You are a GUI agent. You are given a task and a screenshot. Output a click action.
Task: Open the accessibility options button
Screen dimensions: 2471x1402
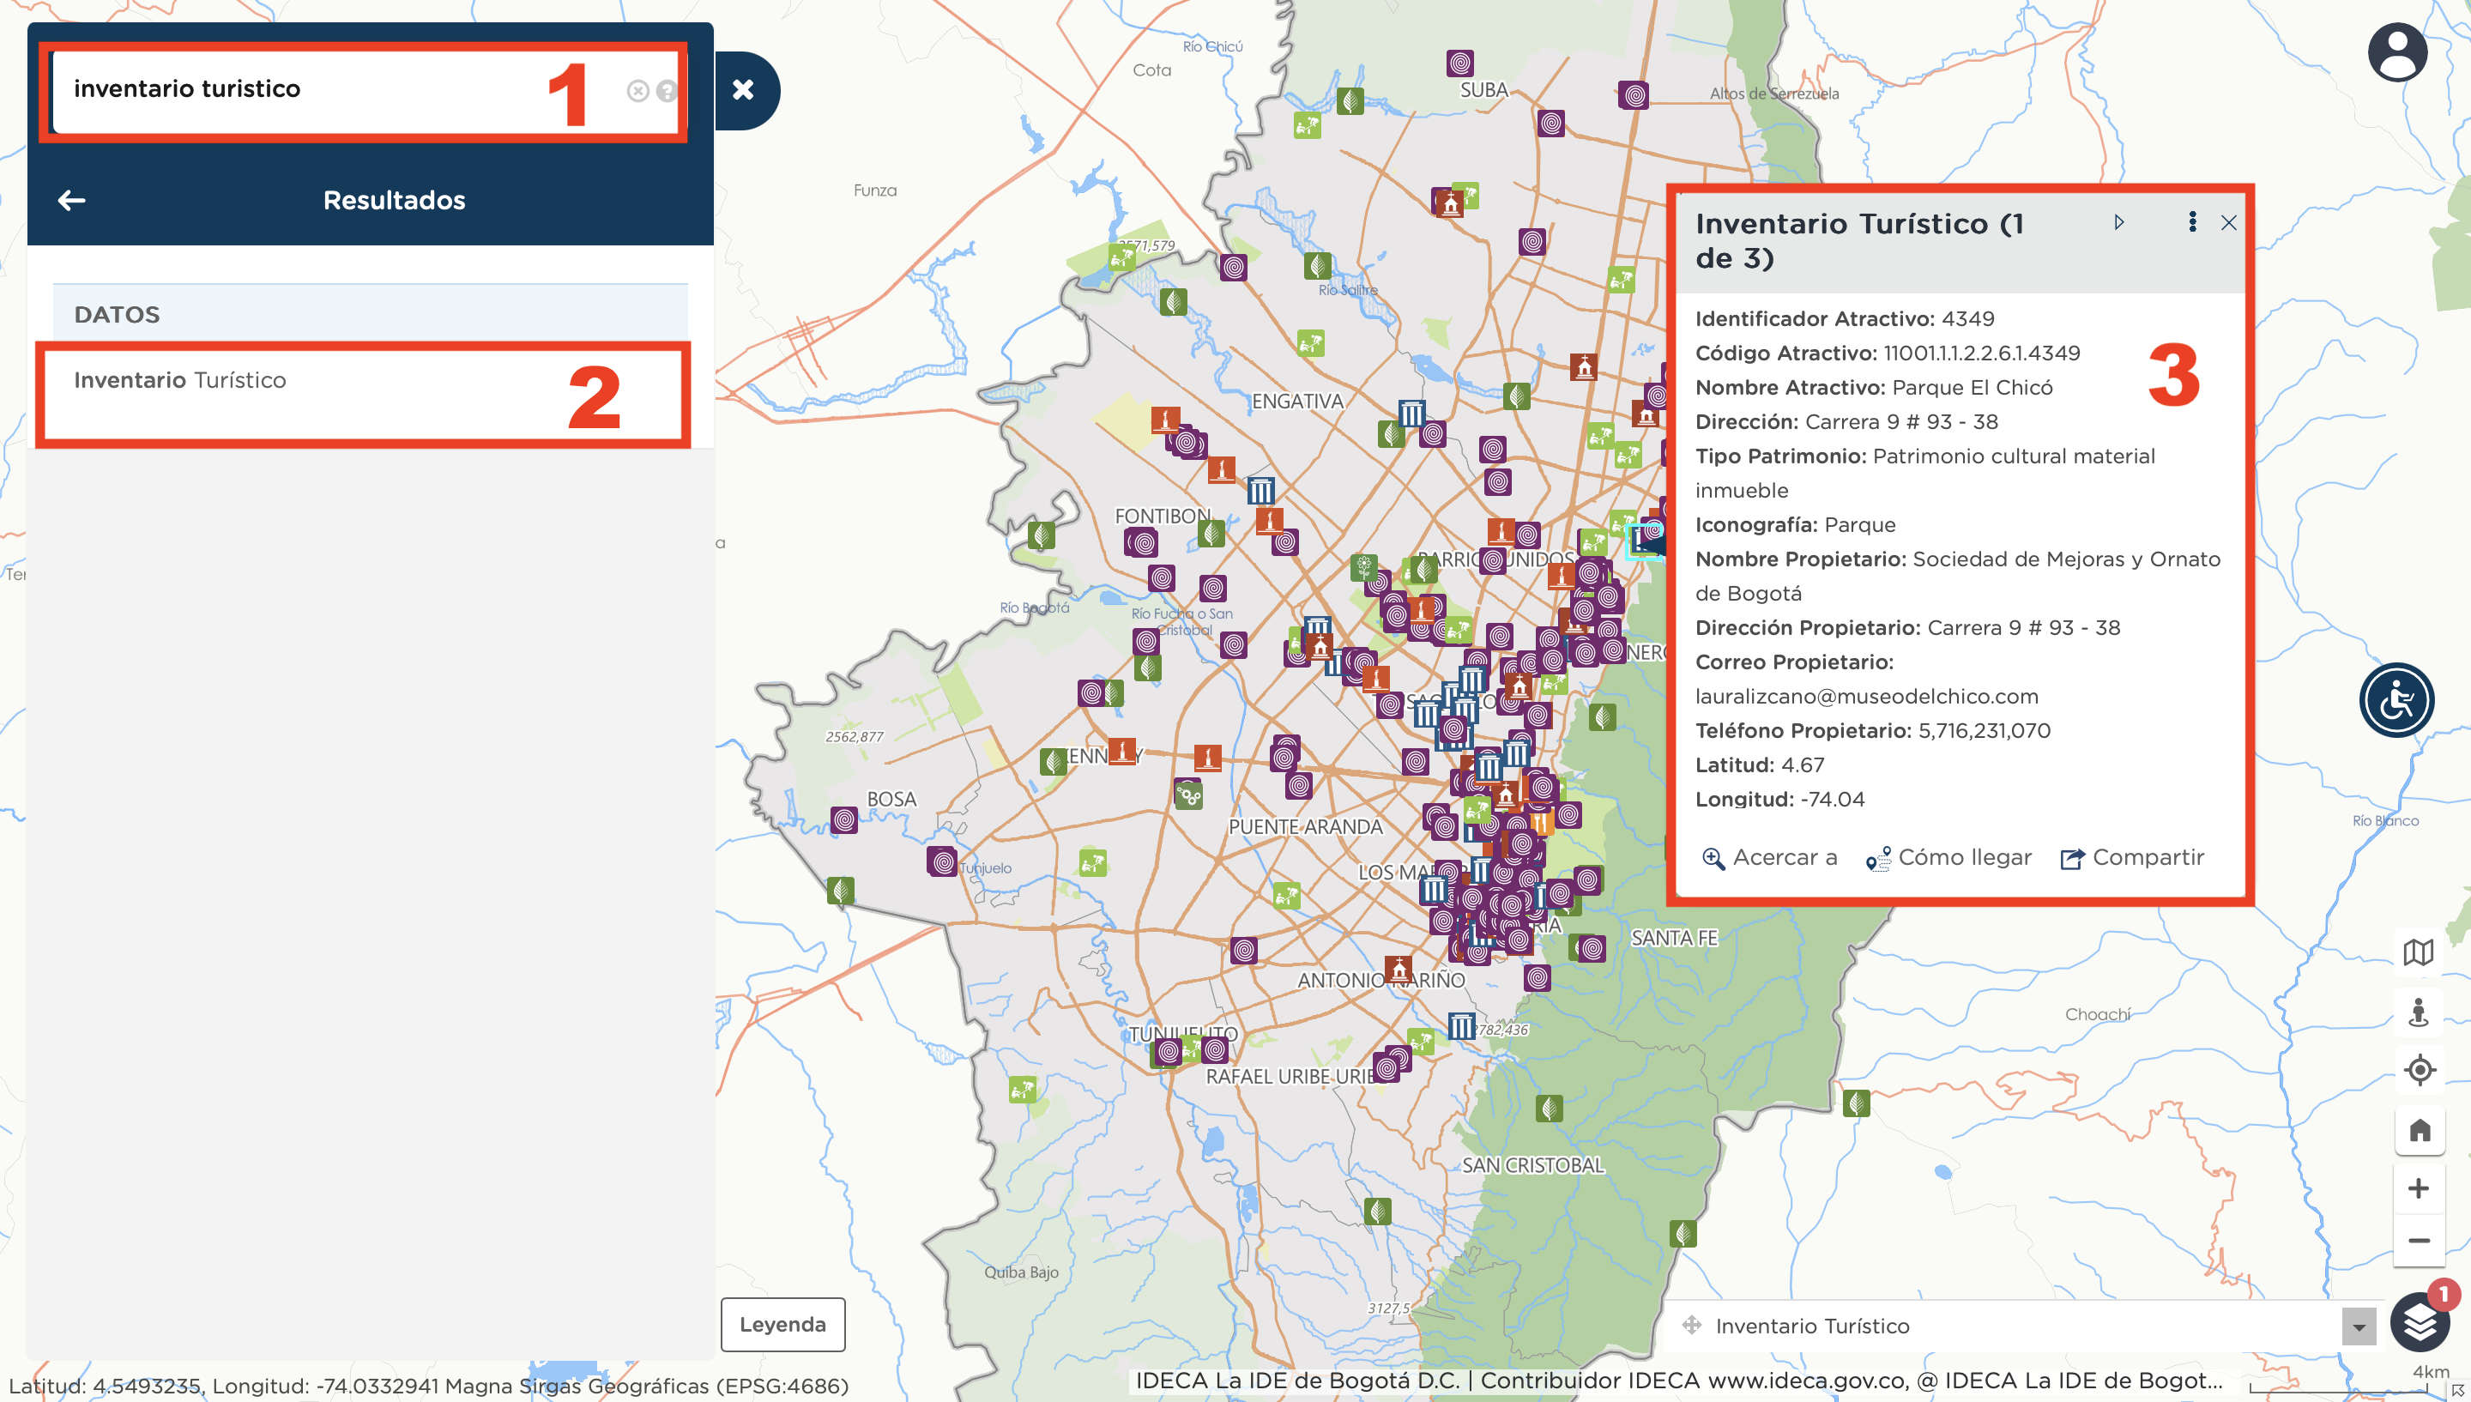2395,700
